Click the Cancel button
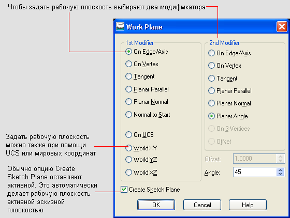The width and height of the screenshot is (290, 218). coord(202,205)
